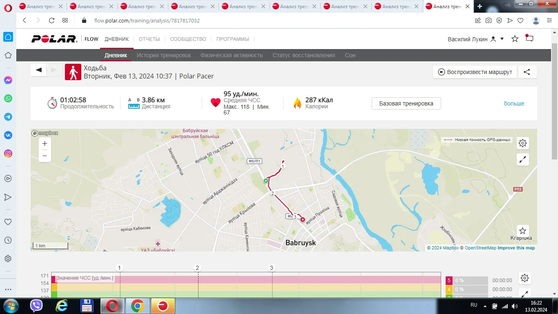Open Instagram in Opera sidebar

click(x=8, y=154)
